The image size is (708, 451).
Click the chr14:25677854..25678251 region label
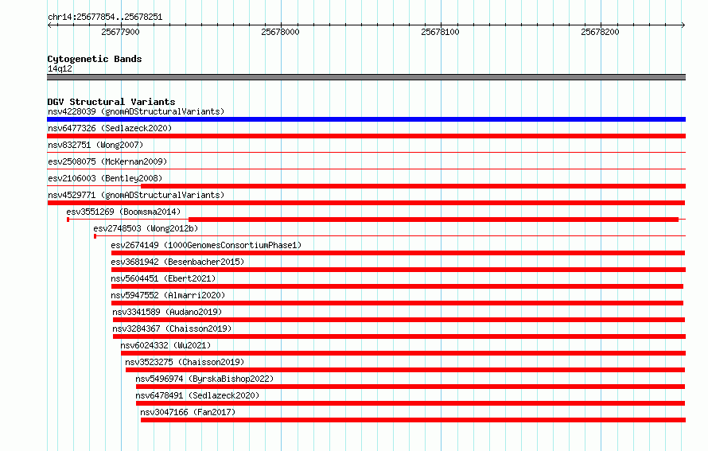(x=105, y=17)
